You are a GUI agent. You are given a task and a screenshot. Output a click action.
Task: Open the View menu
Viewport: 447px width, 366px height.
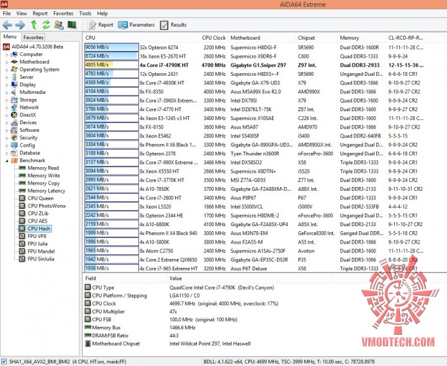pyautogui.click(x=21, y=14)
